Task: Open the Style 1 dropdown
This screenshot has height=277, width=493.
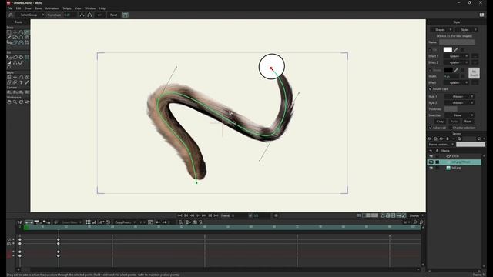Action: (459, 96)
